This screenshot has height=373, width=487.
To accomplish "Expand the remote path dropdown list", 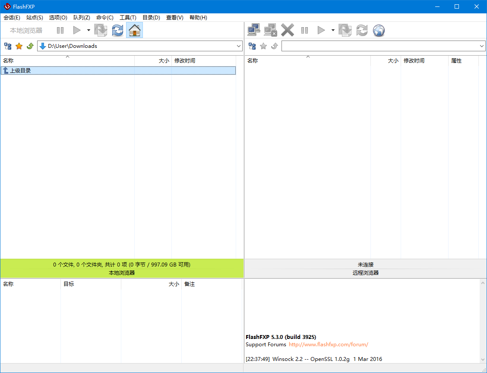I will coord(482,46).
